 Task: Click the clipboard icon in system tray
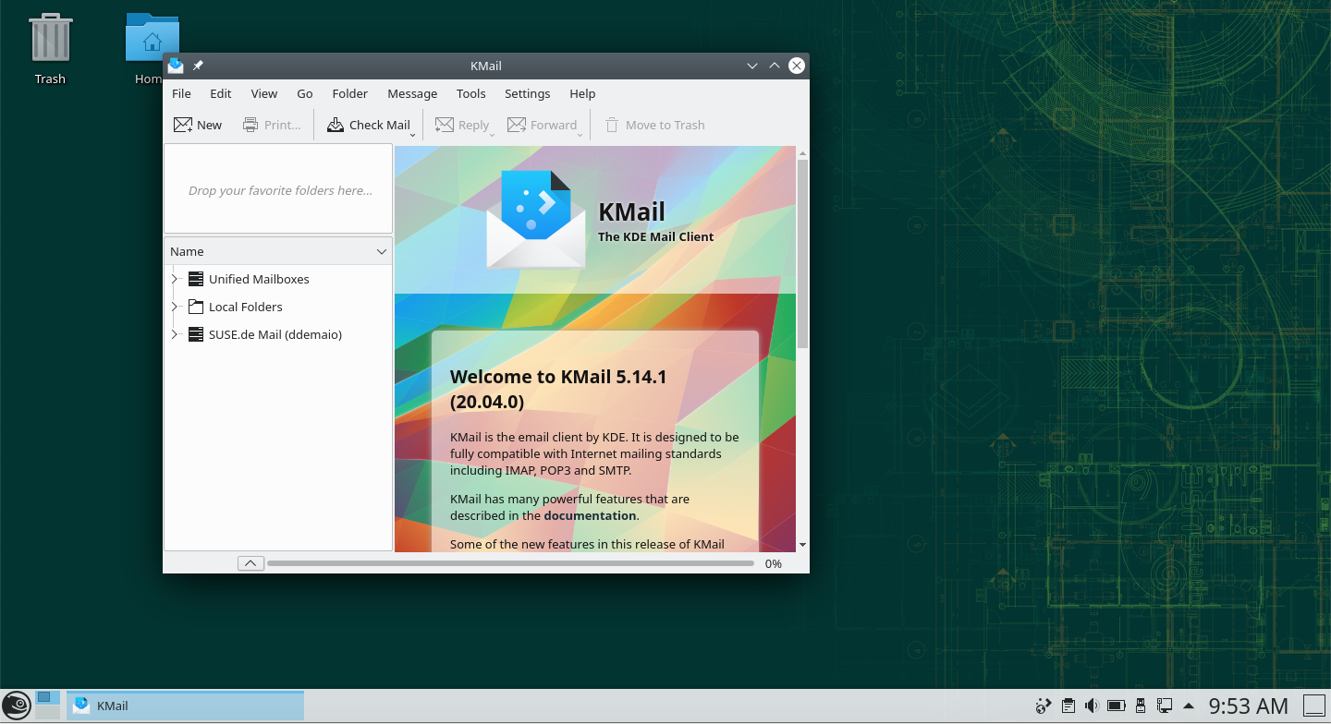pos(1068,706)
